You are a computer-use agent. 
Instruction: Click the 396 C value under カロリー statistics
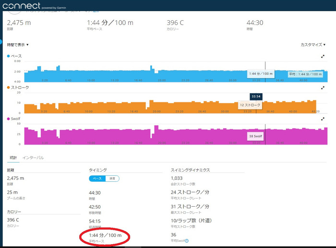(x=13, y=220)
